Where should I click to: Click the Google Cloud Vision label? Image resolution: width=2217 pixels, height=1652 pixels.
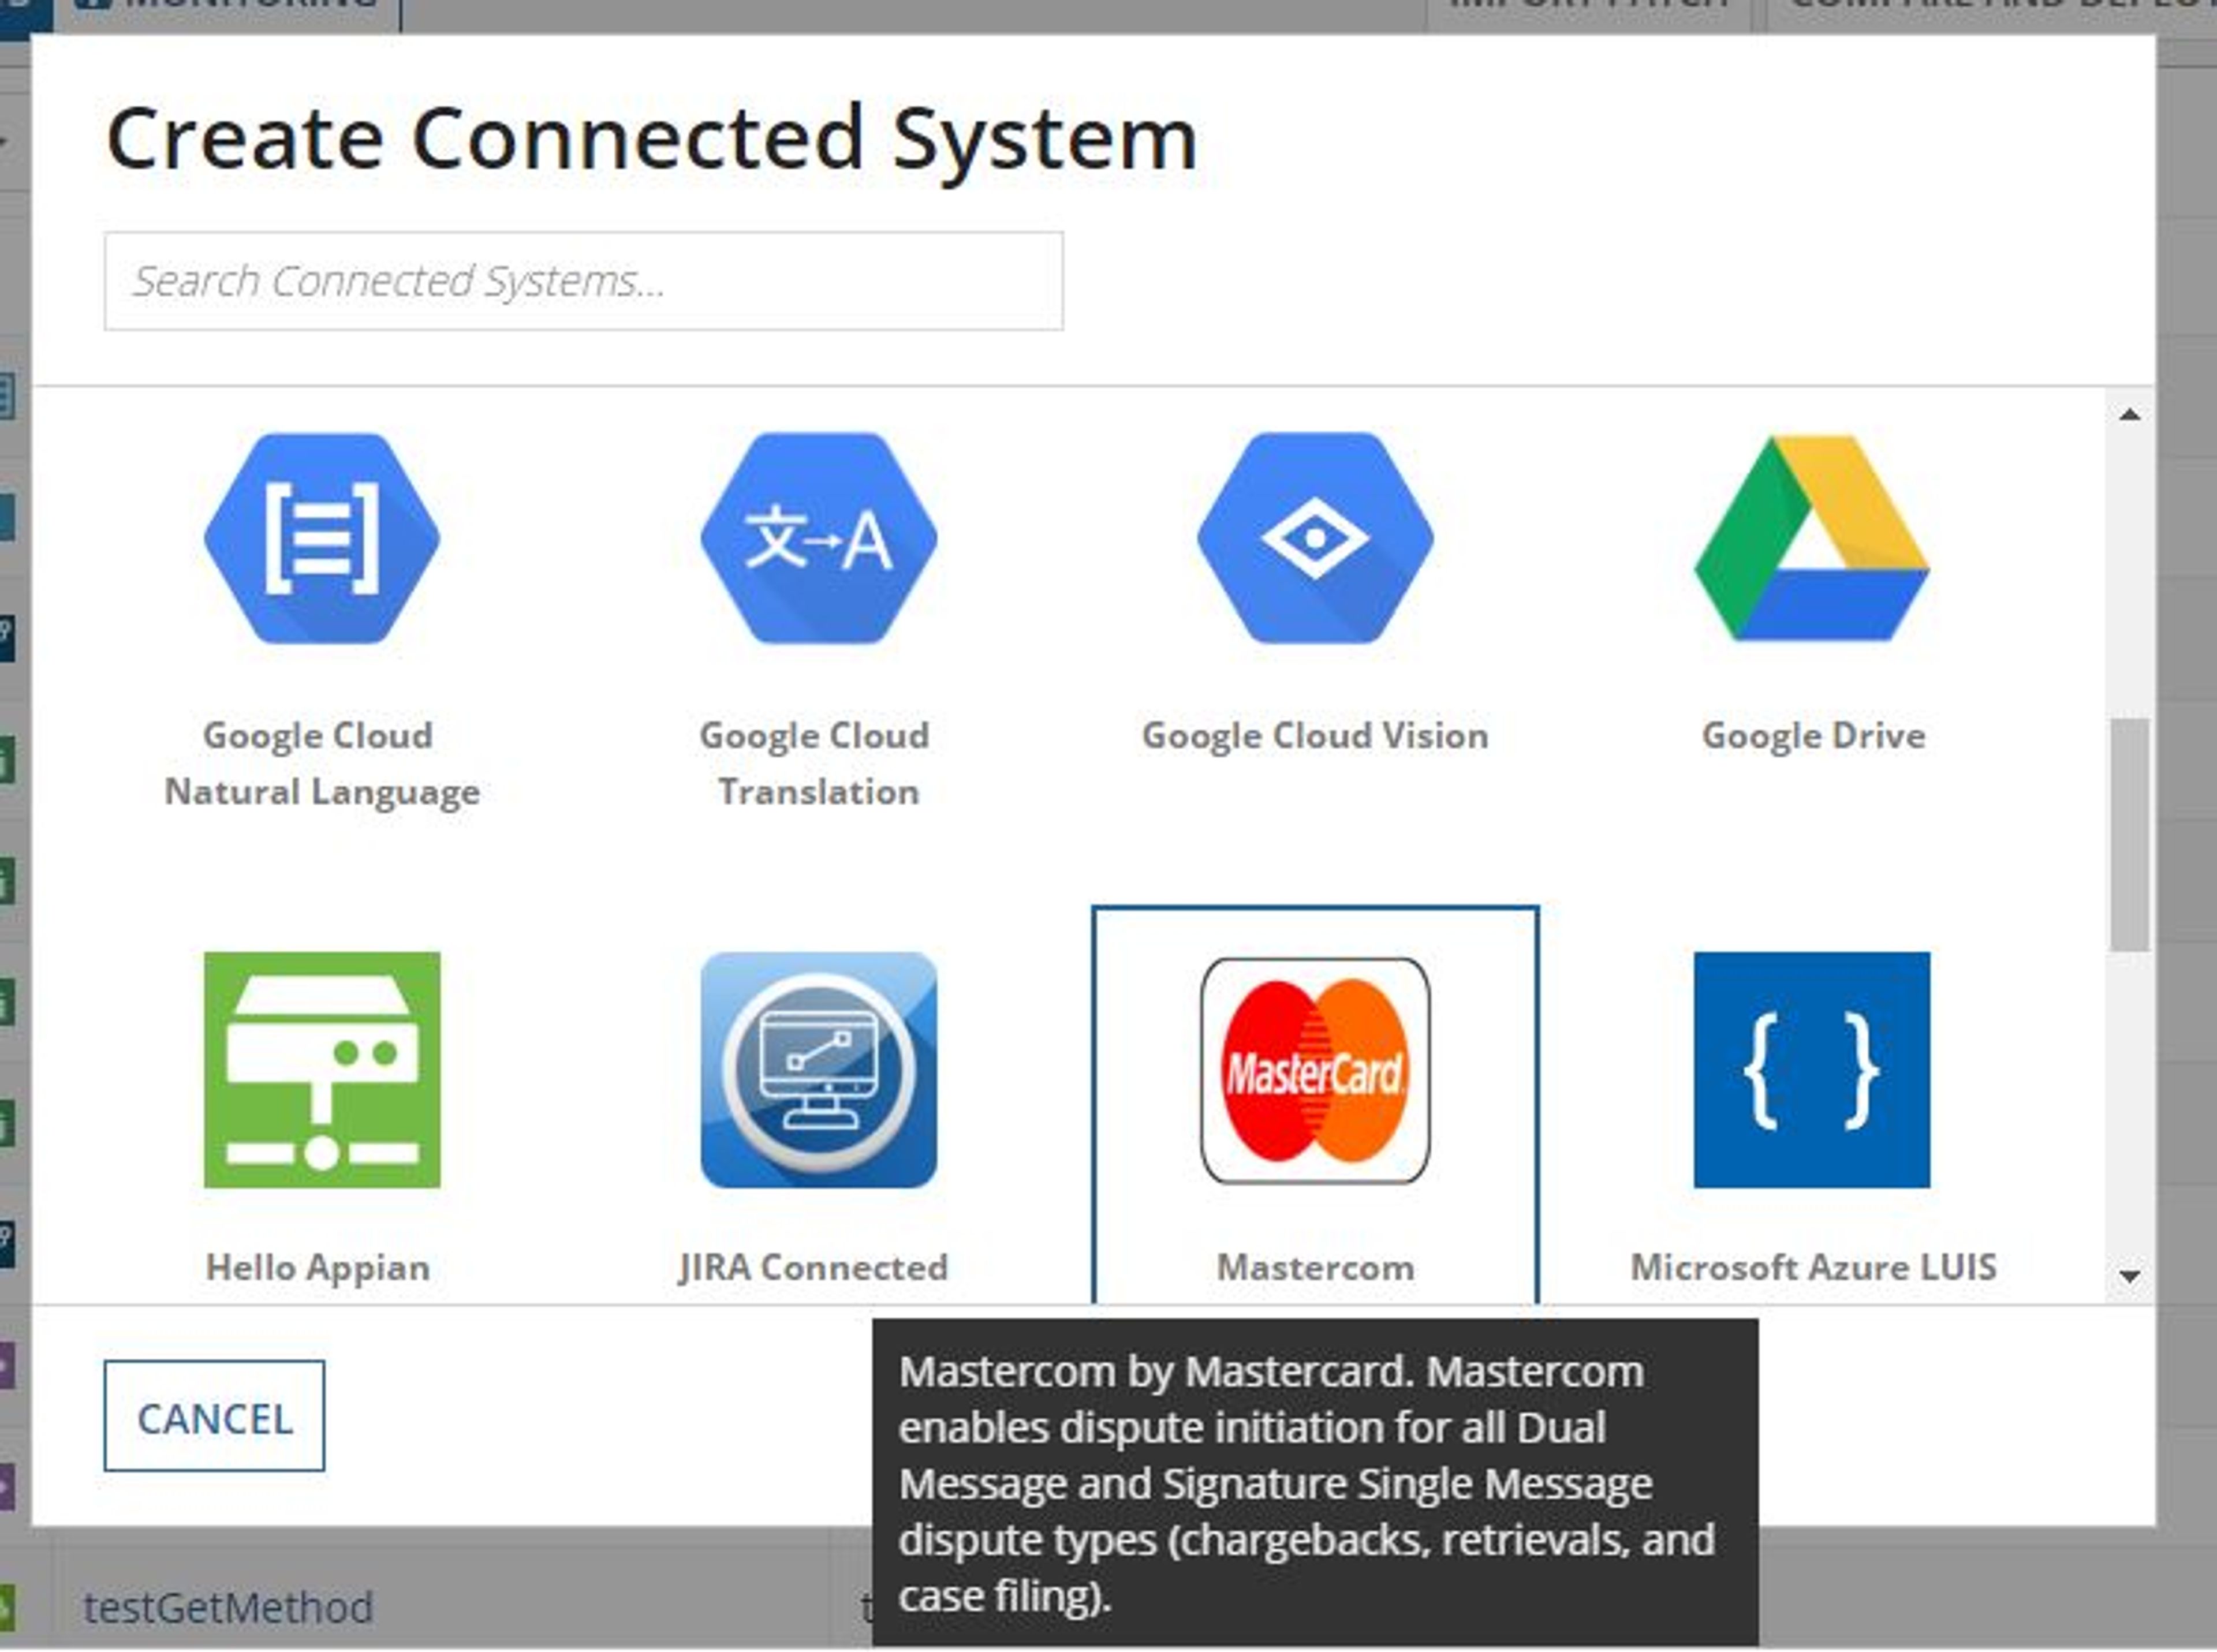point(1315,736)
